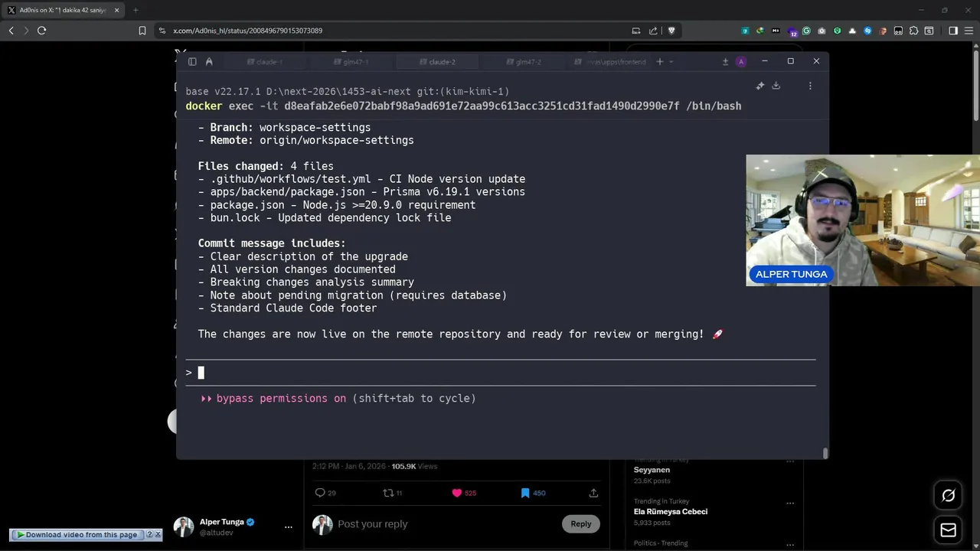Click the cast/screen icon in address bar
The image size is (980, 551).
(635, 31)
